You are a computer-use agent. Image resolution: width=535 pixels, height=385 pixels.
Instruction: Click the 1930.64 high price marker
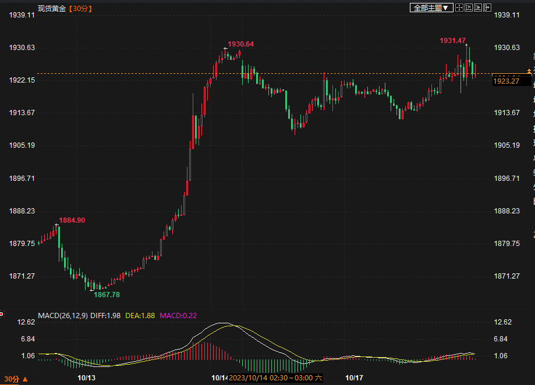[x=240, y=44]
